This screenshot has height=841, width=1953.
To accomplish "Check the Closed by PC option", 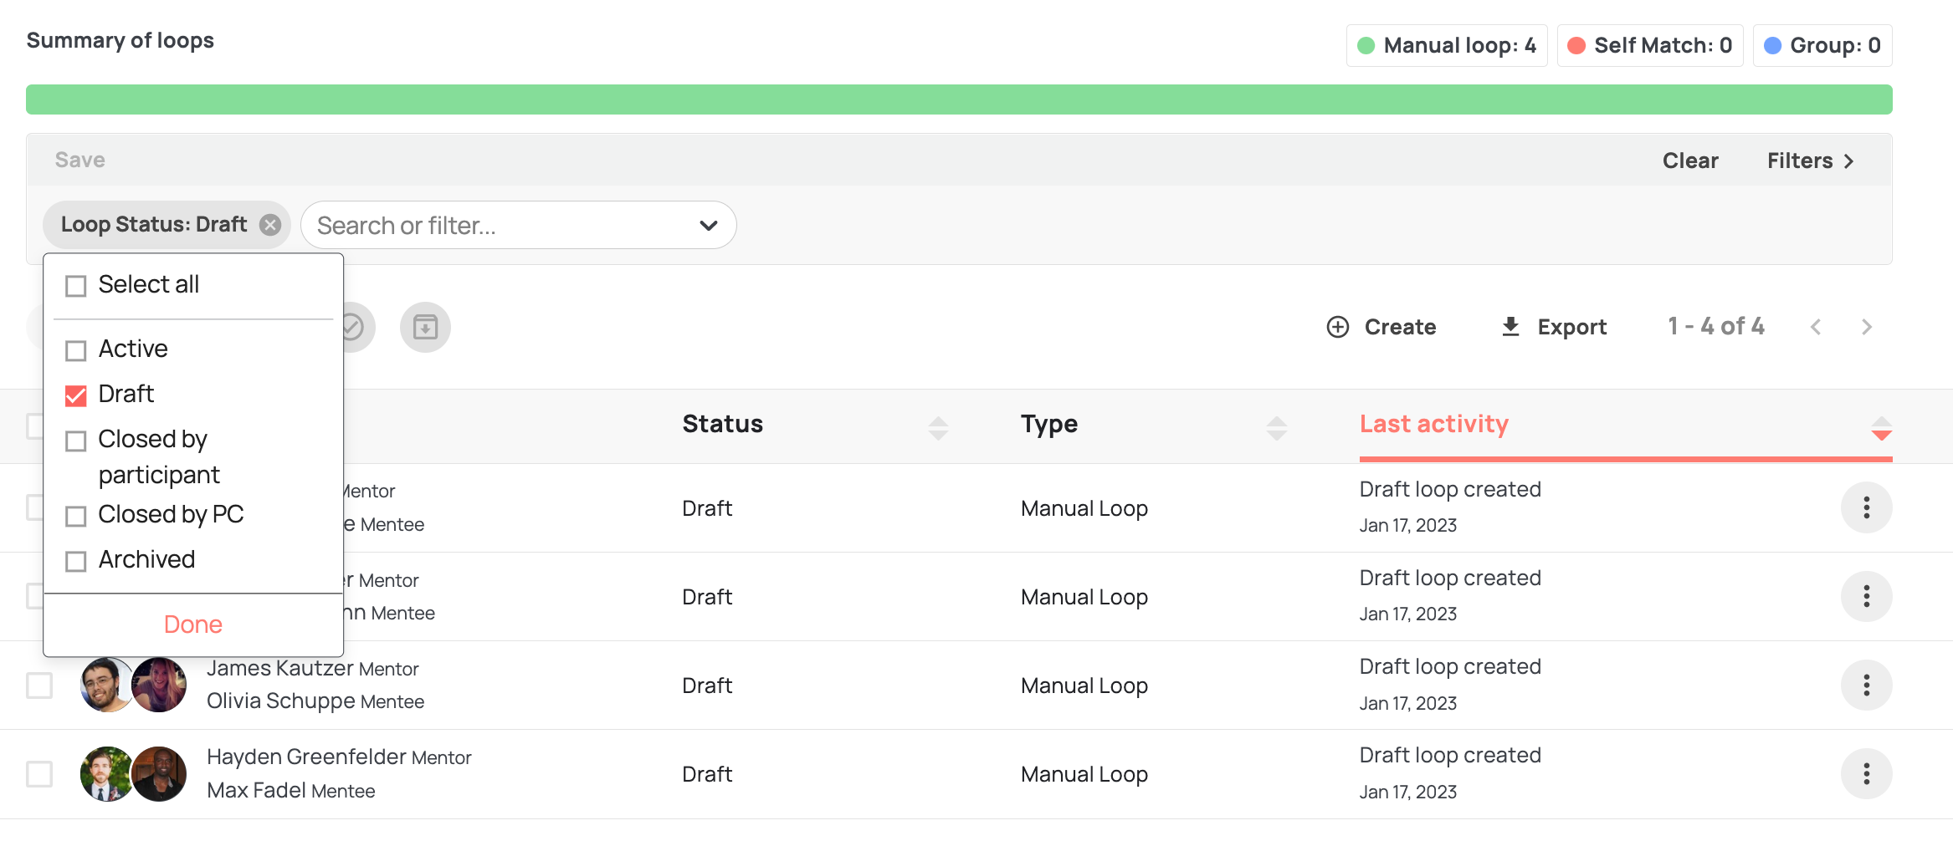I will [x=76, y=516].
